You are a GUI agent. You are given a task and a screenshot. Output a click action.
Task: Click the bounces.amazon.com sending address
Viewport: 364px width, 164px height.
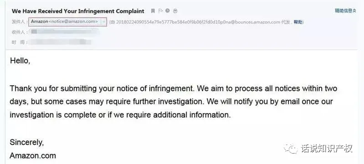pyautogui.click(x=198, y=22)
